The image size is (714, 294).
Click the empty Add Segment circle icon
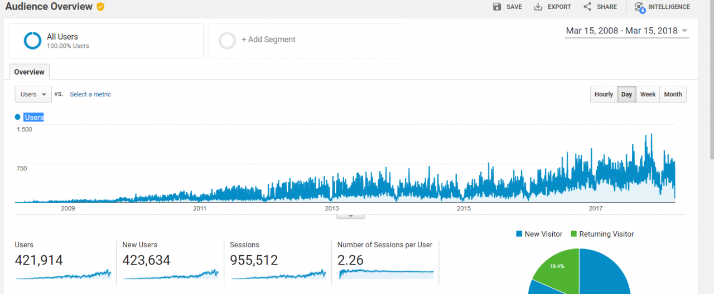[x=227, y=41]
